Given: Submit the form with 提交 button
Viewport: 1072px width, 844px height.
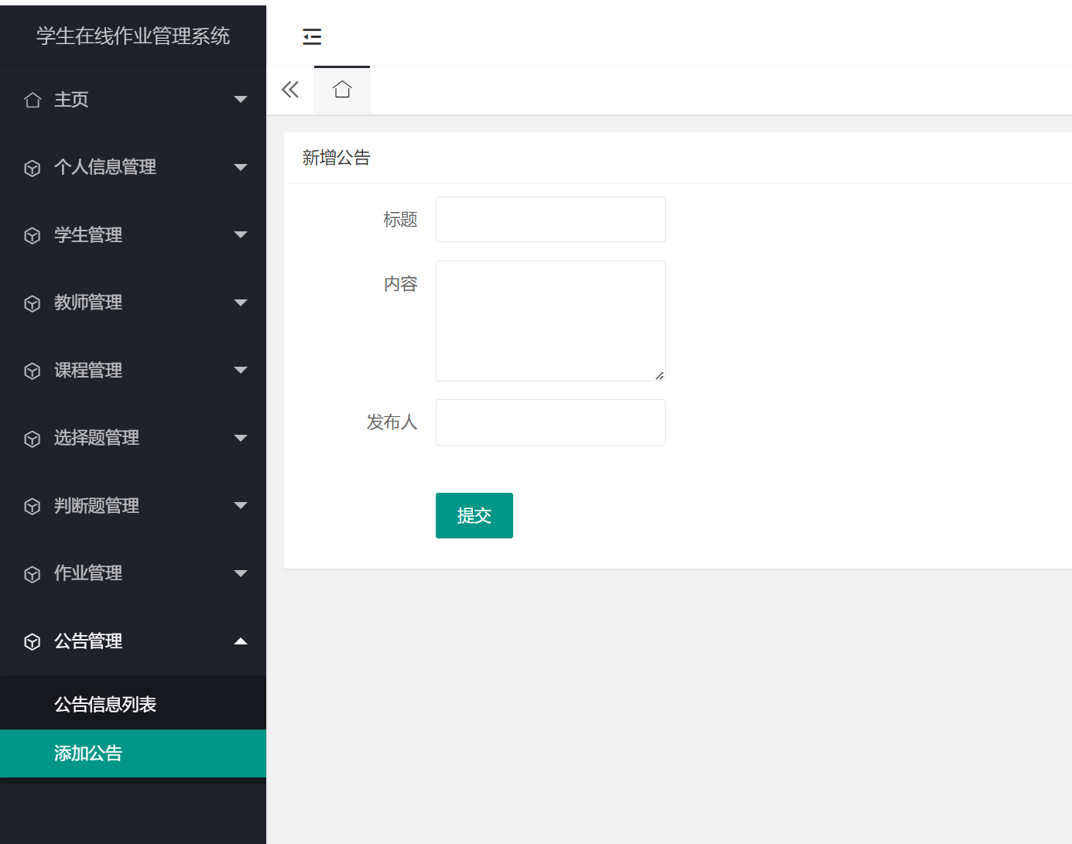Looking at the screenshot, I should pyautogui.click(x=474, y=515).
